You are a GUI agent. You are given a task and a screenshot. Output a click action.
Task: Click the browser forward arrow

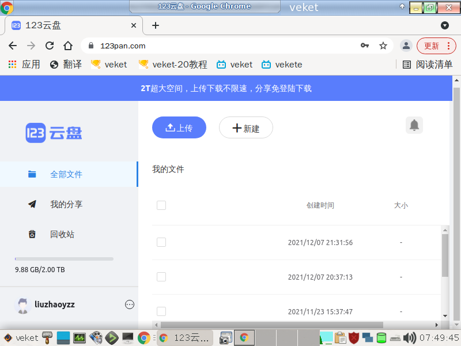point(31,46)
